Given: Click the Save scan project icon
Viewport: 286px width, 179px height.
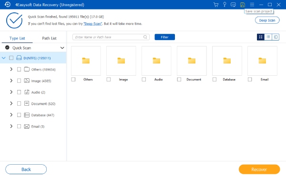Looking at the screenshot, I should (x=243, y=5).
